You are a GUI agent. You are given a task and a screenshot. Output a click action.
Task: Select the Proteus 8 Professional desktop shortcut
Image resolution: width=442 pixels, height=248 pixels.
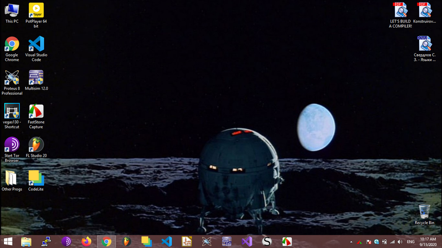[12, 83]
